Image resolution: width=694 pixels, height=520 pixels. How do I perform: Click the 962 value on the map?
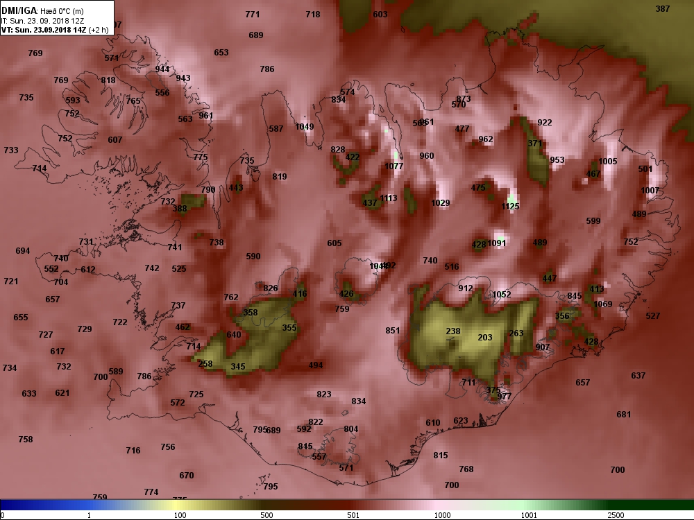point(486,139)
